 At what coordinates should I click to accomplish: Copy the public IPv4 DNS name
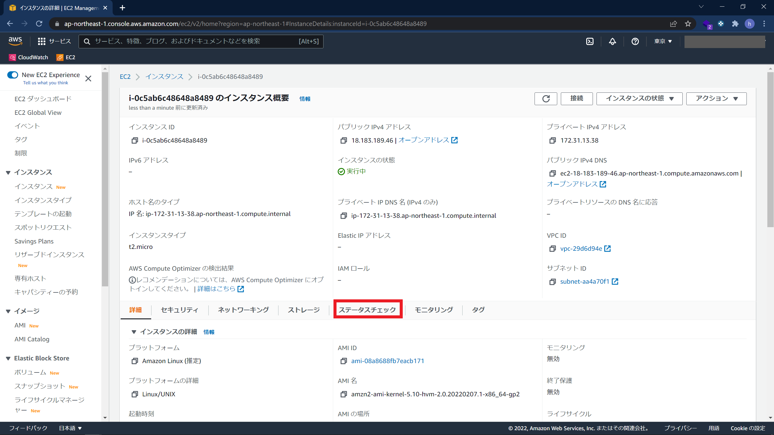[x=553, y=173]
